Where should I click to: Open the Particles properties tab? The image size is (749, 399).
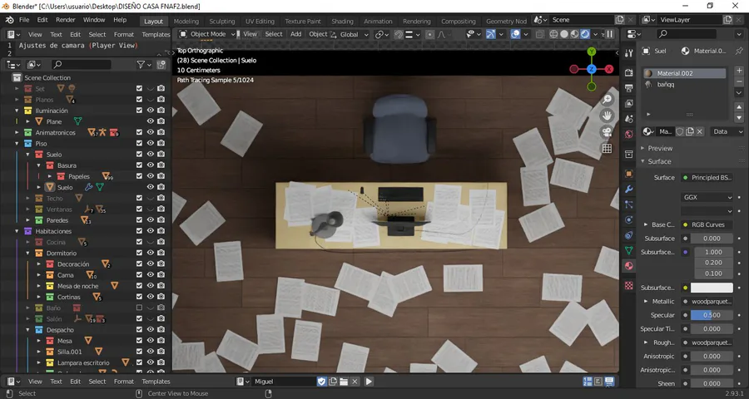tap(628, 204)
